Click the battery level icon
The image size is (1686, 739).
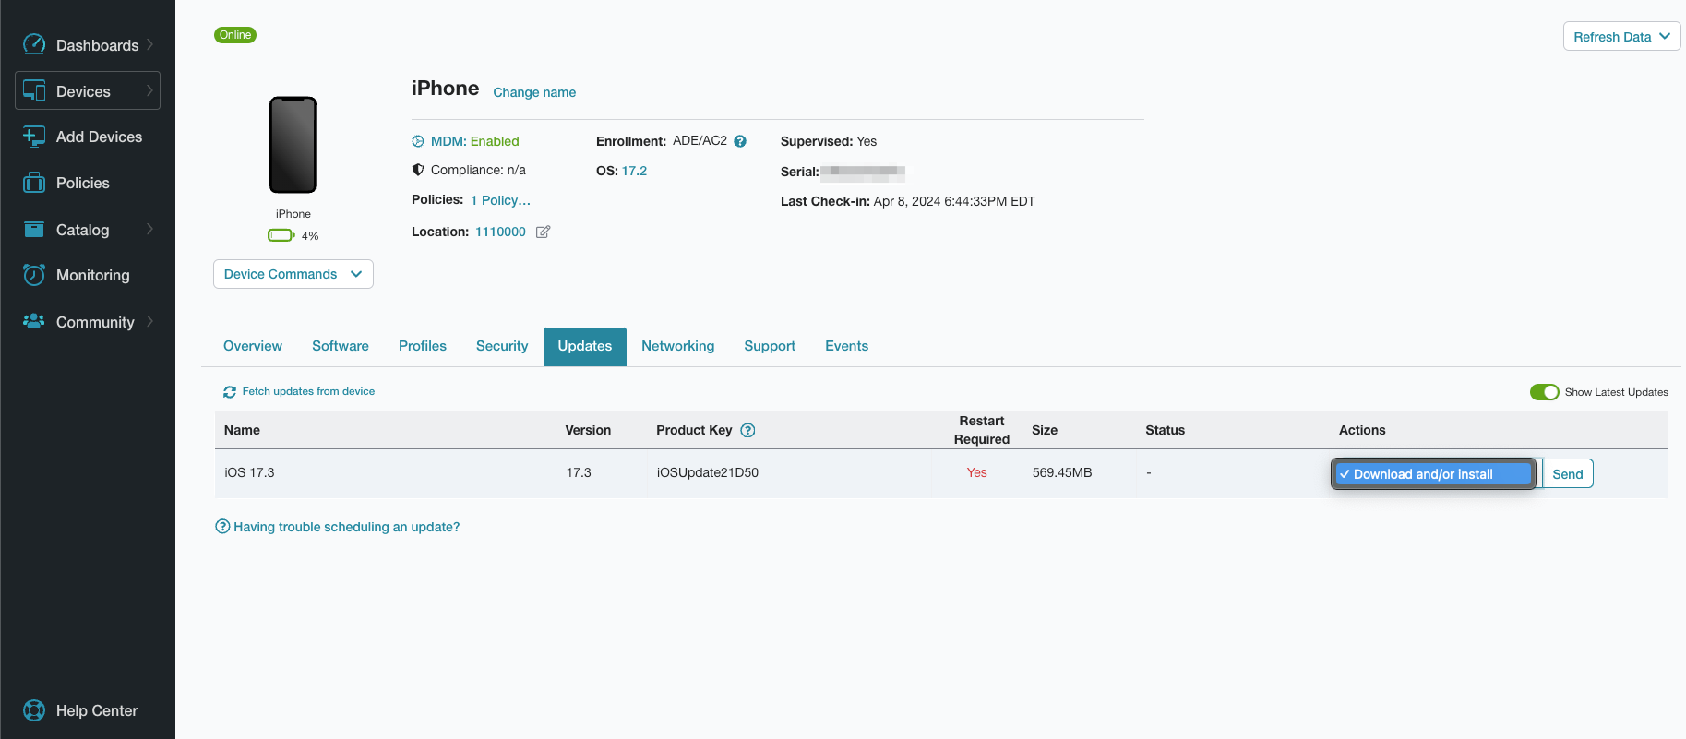point(281,235)
